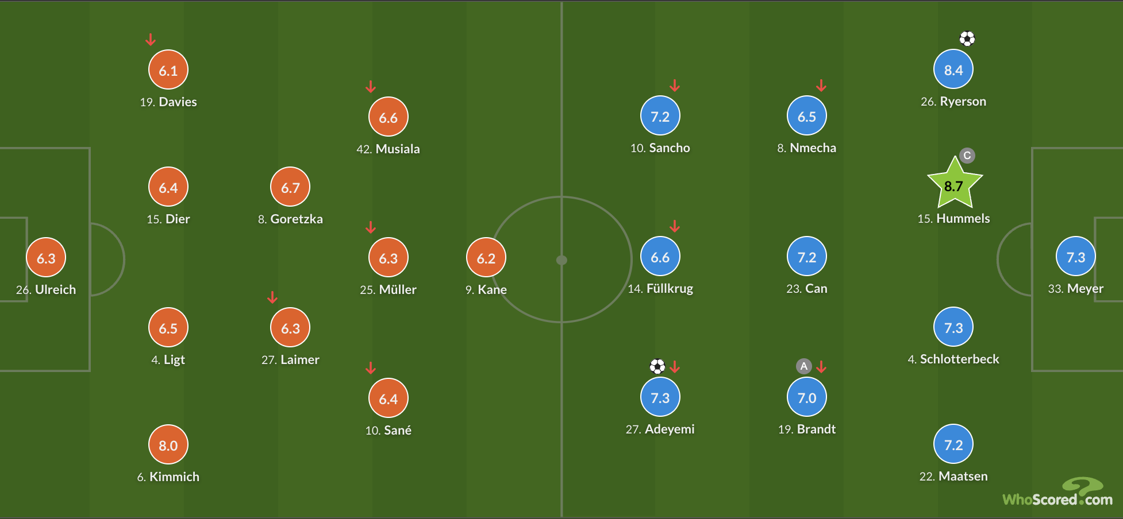Click Hummels' green star rating 8.7

(955, 184)
